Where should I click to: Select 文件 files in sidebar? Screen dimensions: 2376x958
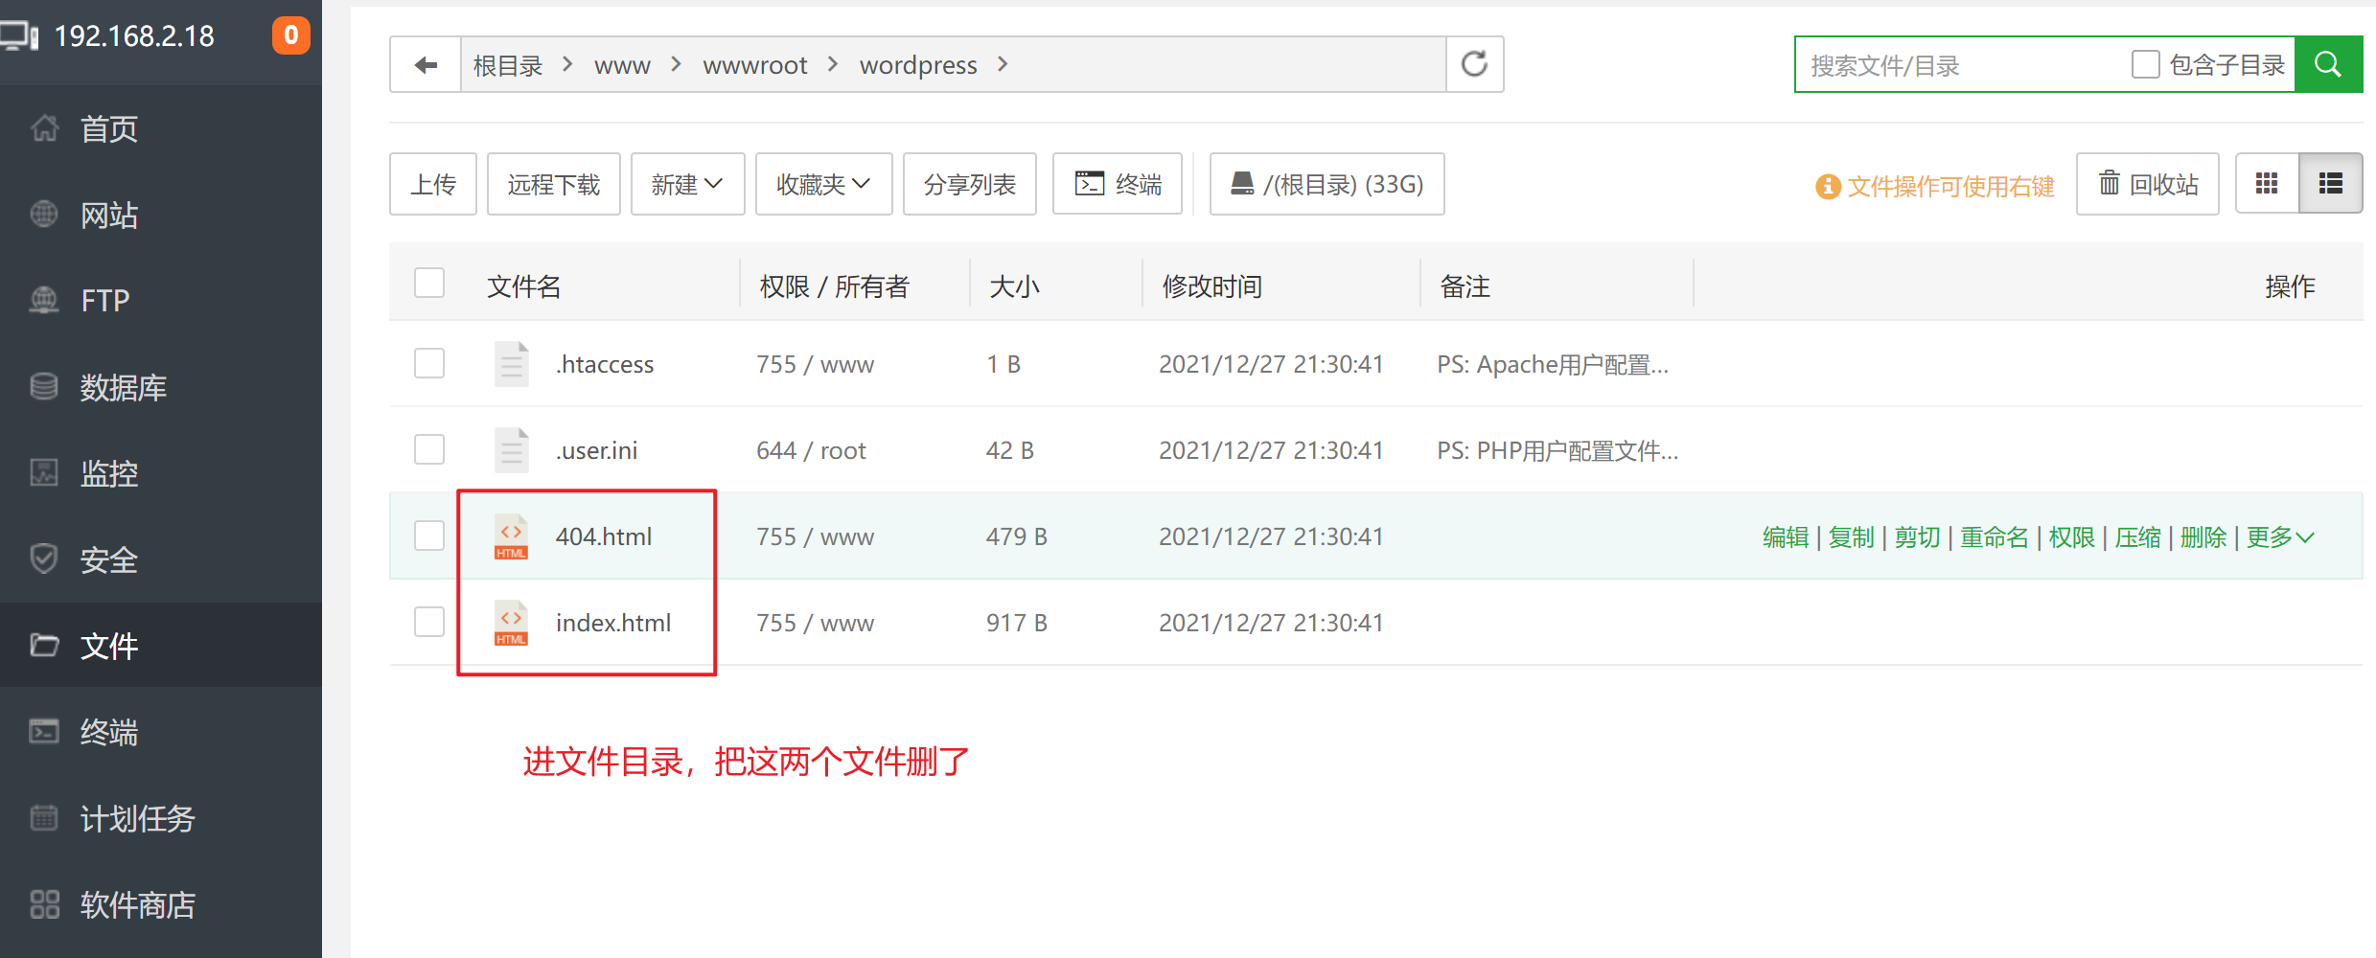[x=161, y=646]
